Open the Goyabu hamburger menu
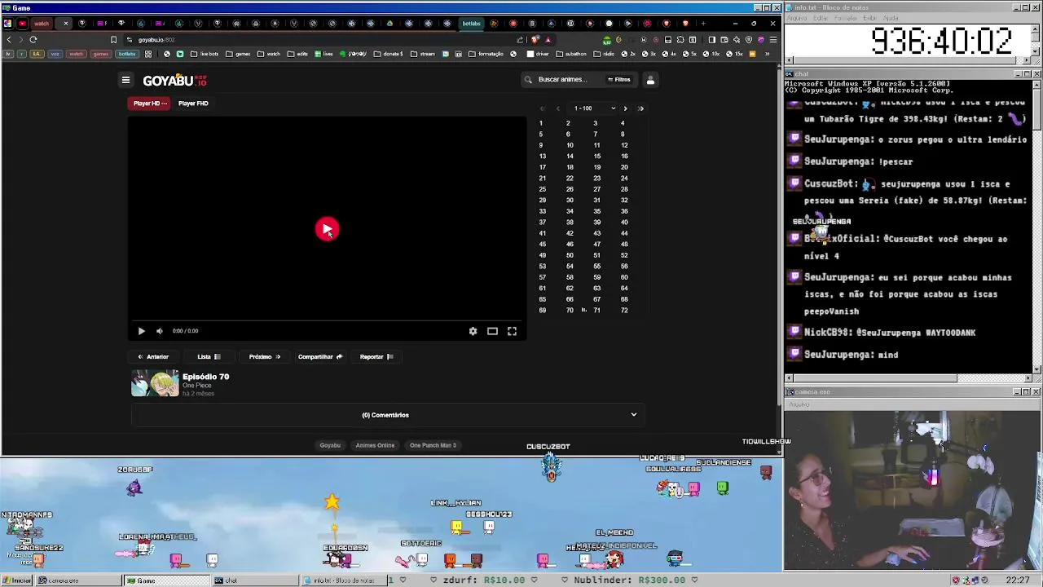This screenshot has width=1043, height=587. [x=125, y=80]
